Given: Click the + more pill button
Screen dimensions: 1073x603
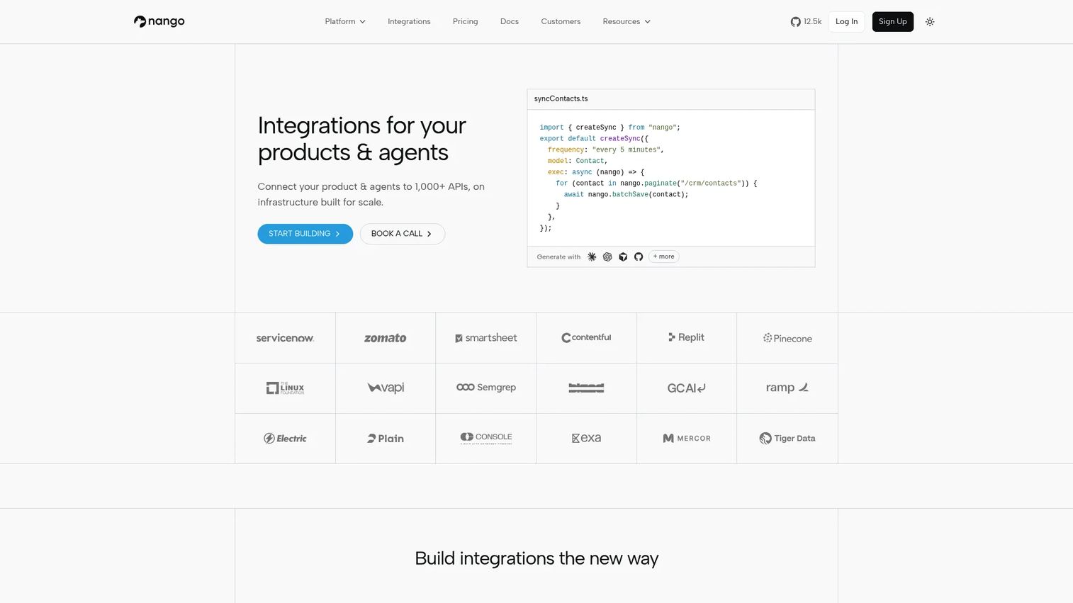Looking at the screenshot, I should tap(663, 257).
